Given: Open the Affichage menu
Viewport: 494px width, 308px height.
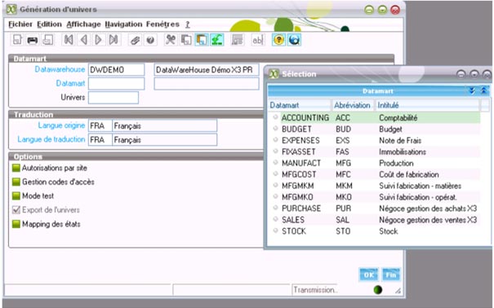Looking at the screenshot, I should [x=83, y=24].
